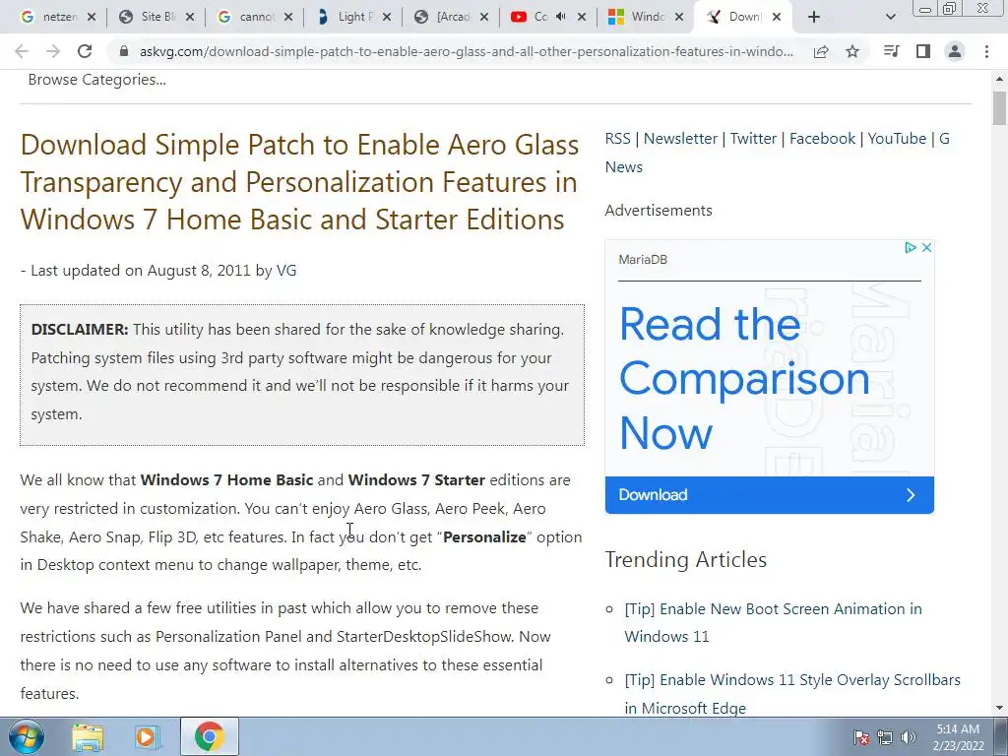Click the MariaDB advertiser label
Screen dimensions: 1008x756
(x=643, y=260)
